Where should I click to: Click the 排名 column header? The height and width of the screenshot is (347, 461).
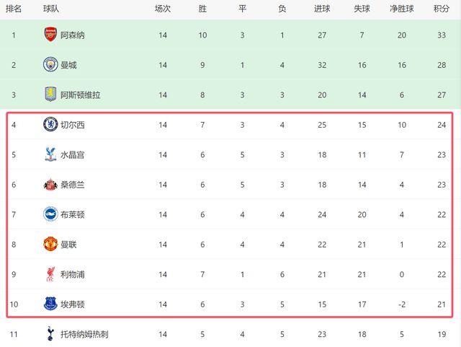[13, 9]
